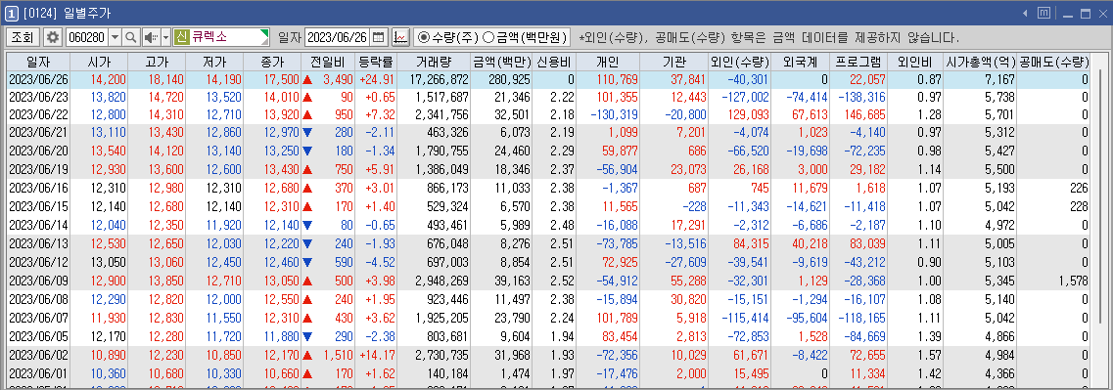The image size is (1113, 390).
Task: Click the 금액(백만) column header
Action: 502,62
